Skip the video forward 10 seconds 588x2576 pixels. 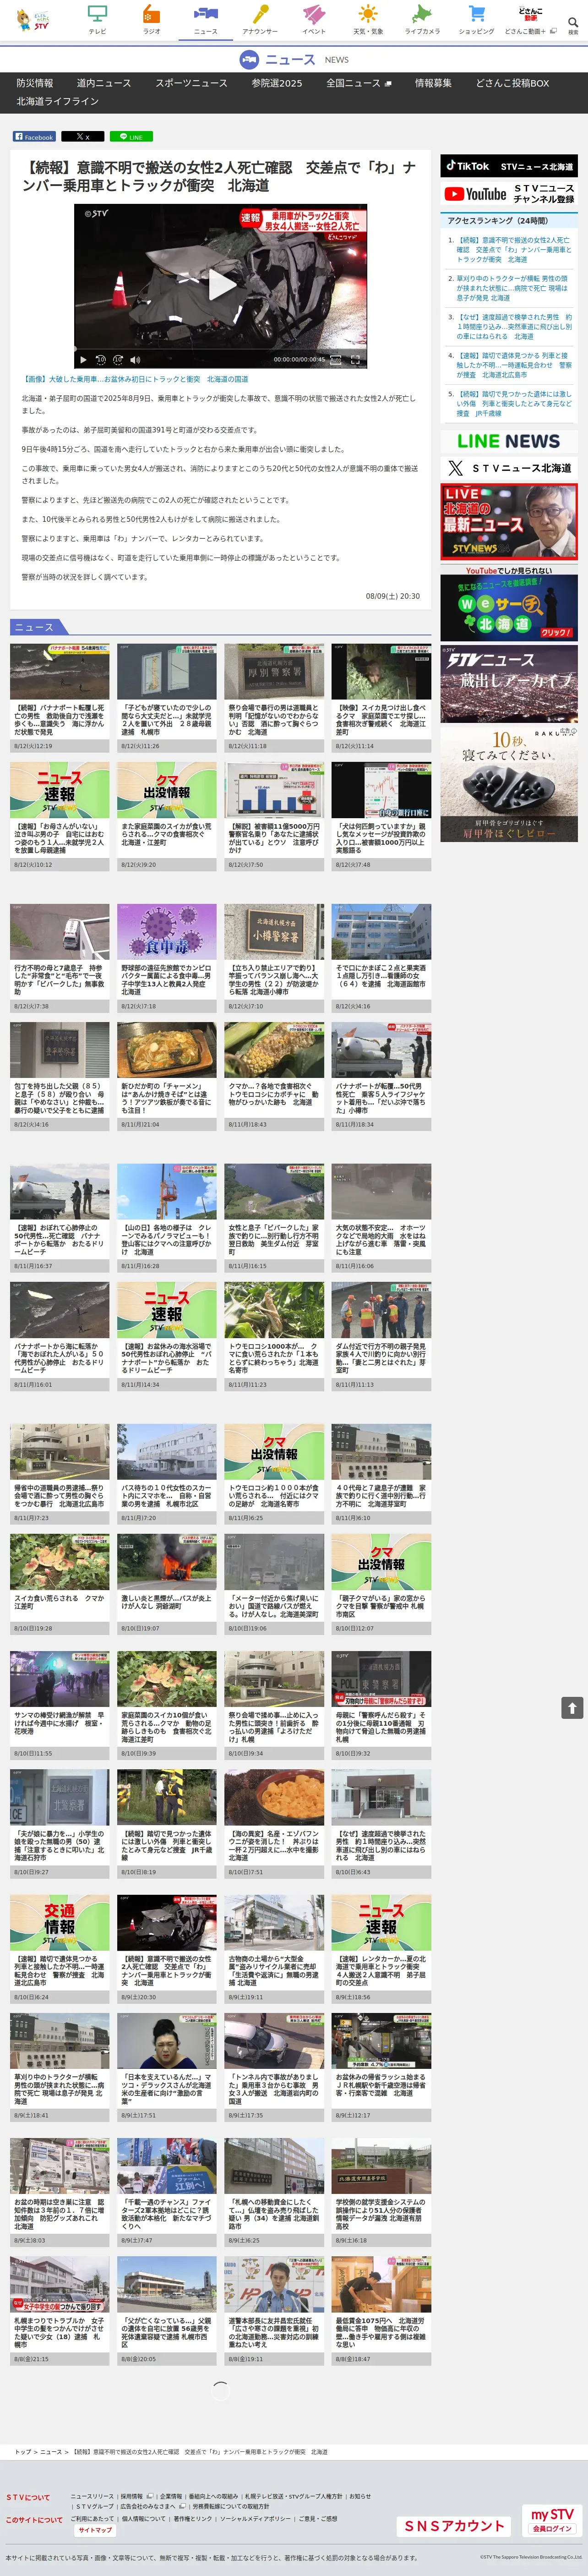118,360
